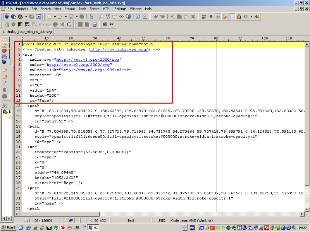Click the match bracket icon

tap(122, 17)
